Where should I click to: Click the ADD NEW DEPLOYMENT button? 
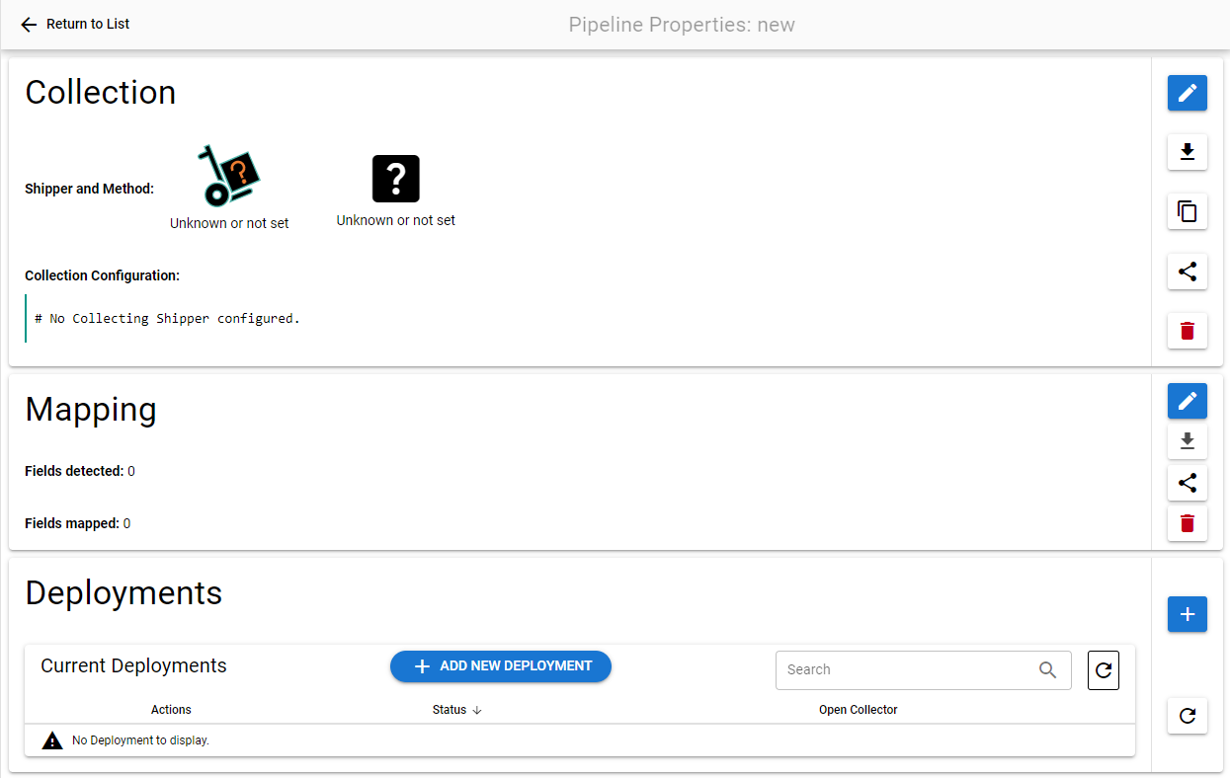500,665
